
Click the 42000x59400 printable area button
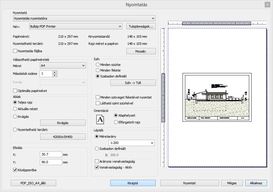pos(63,137)
